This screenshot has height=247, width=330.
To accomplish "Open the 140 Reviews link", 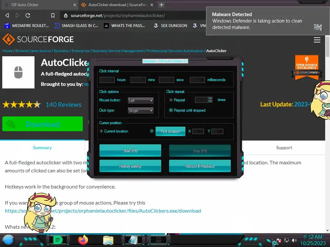I will 63,105.
